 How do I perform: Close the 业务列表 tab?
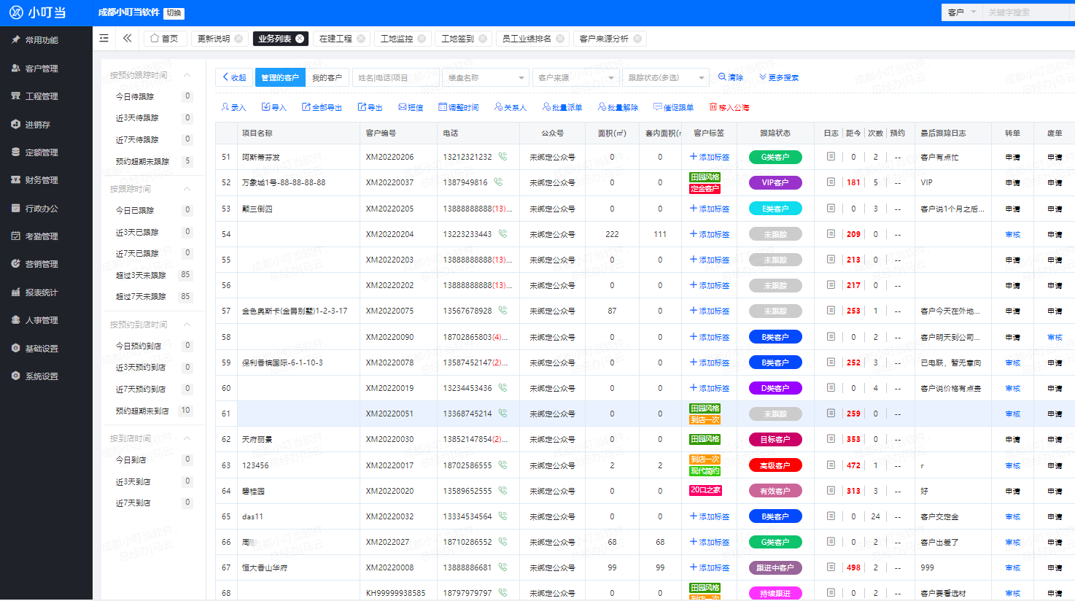point(300,39)
